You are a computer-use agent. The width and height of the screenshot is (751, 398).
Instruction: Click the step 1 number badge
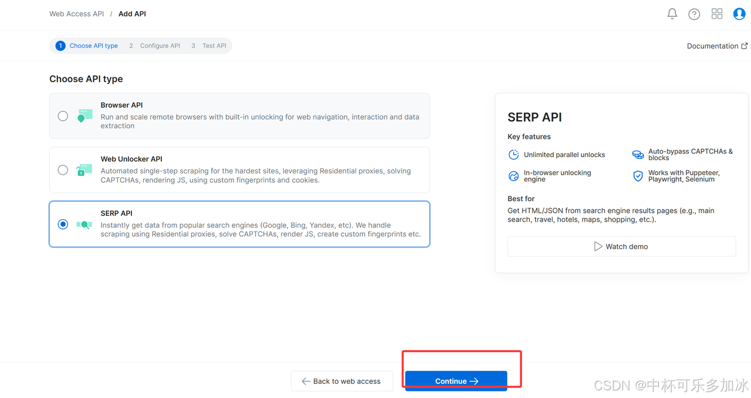click(x=60, y=46)
